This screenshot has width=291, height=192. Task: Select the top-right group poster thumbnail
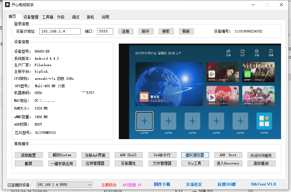pos(258,72)
